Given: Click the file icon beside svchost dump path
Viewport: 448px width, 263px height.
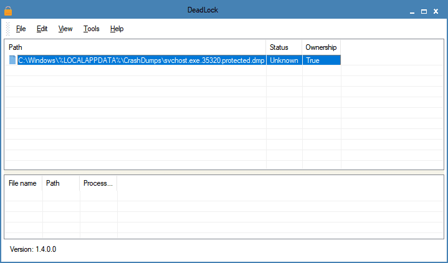Looking at the screenshot, I should point(12,60).
